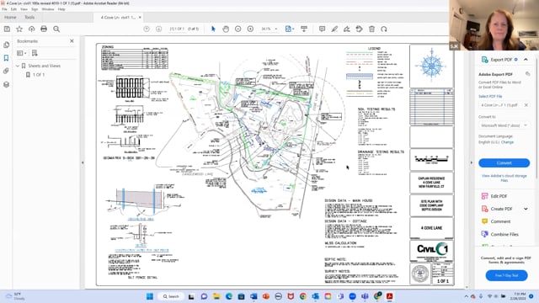Open the fit page options icon

pos(290,29)
